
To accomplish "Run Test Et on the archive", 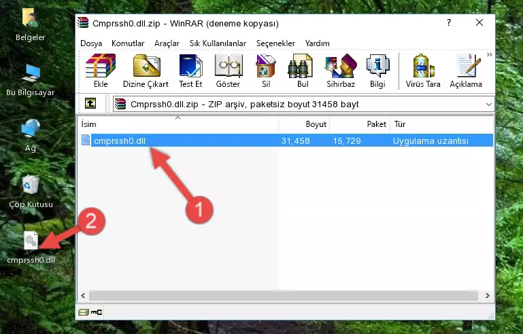I will pos(190,71).
